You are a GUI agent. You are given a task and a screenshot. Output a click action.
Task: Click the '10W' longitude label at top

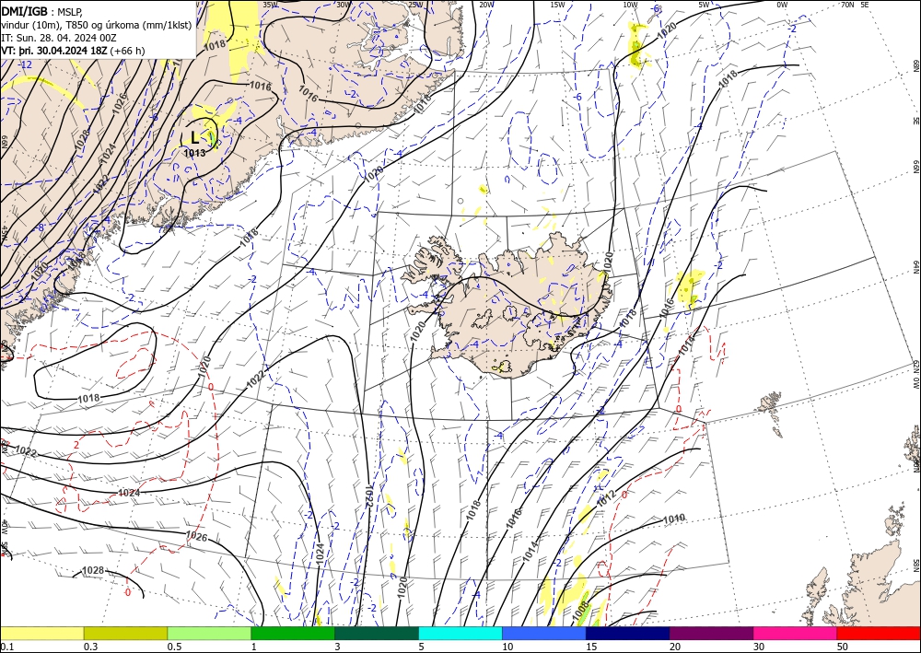pyautogui.click(x=630, y=5)
